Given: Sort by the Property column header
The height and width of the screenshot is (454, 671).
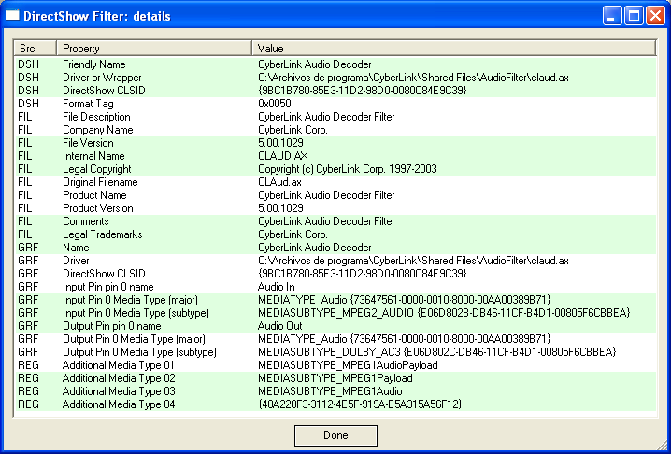Looking at the screenshot, I should coord(154,49).
